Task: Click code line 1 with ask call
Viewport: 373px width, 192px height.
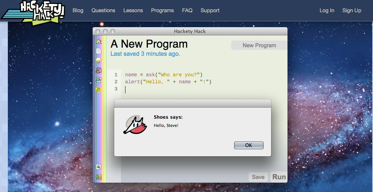Action: coord(164,75)
